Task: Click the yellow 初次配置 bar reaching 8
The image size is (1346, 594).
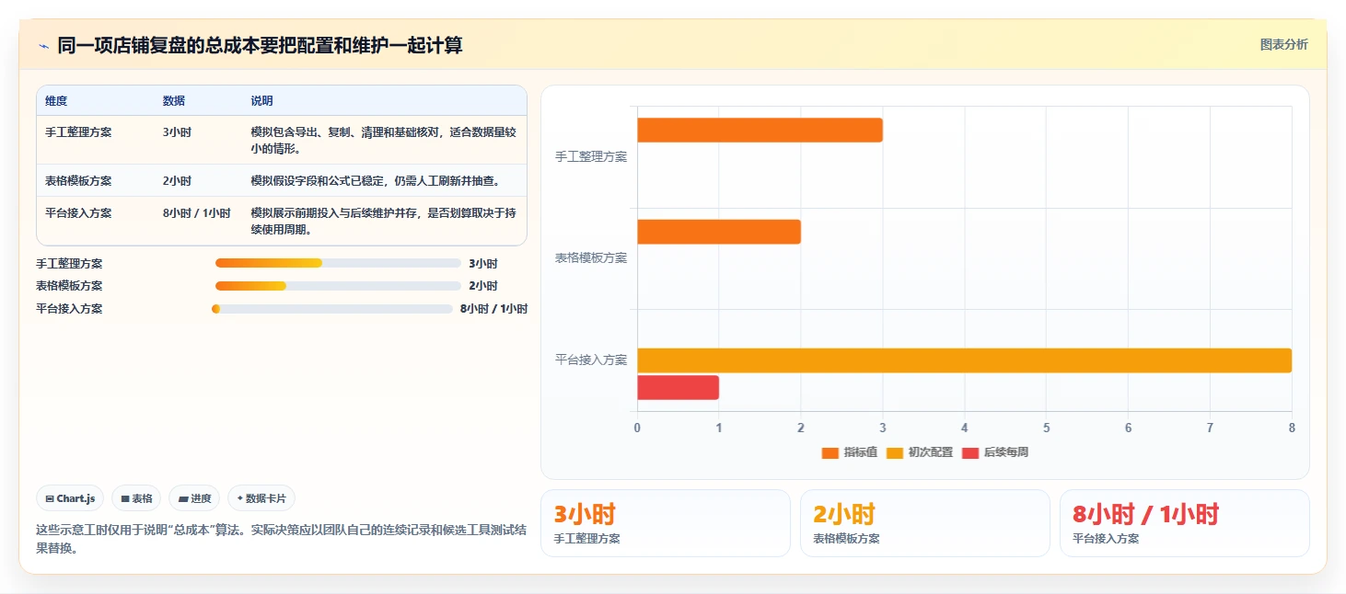Action: (964, 360)
